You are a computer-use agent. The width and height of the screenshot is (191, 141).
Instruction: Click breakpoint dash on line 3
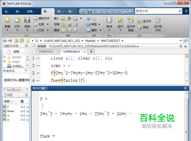38,73
